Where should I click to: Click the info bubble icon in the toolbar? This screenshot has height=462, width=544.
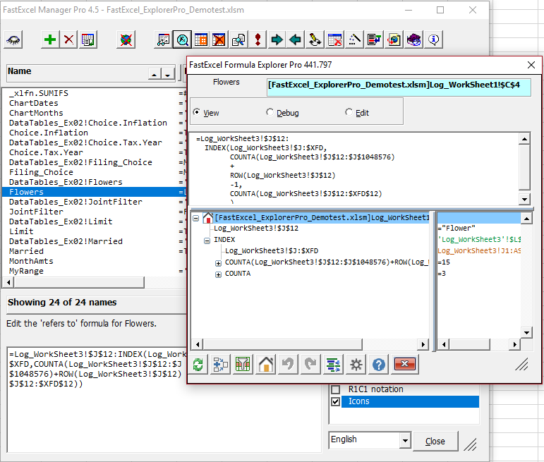(x=434, y=39)
